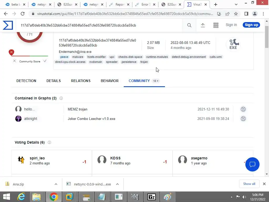Click the Endermanch@Ana.exe file name
Screen dimensions: 269x202
pyautogui.click(x=75, y=52)
